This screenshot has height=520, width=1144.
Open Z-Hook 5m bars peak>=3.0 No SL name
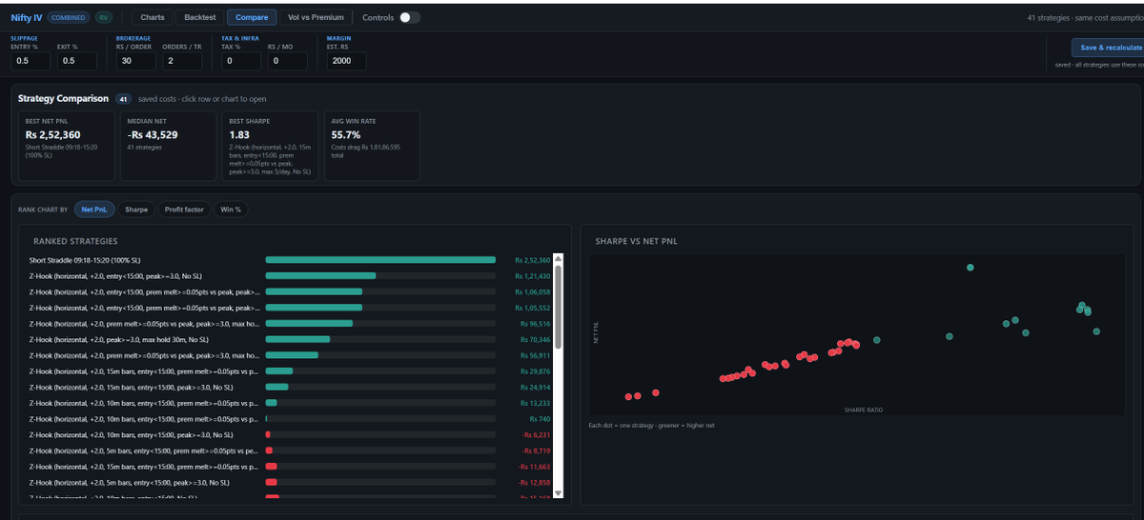[x=131, y=483]
